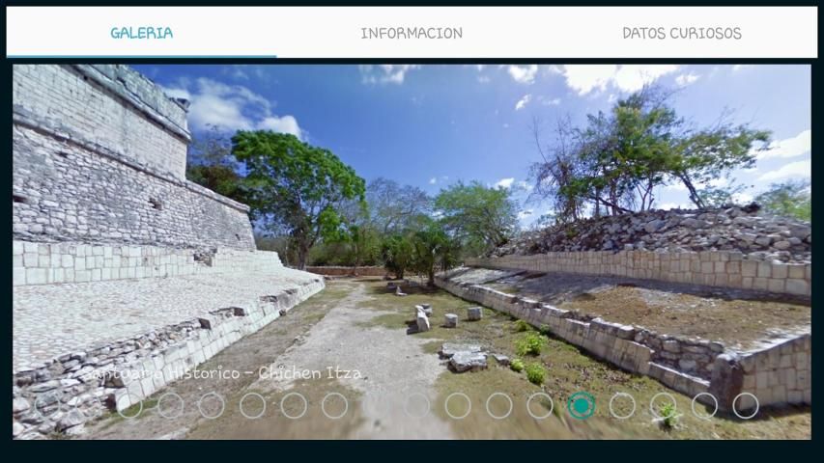Screen dimensions: 824x463
Task: Switch to the GALERIA tab
Action: (141, 33)
